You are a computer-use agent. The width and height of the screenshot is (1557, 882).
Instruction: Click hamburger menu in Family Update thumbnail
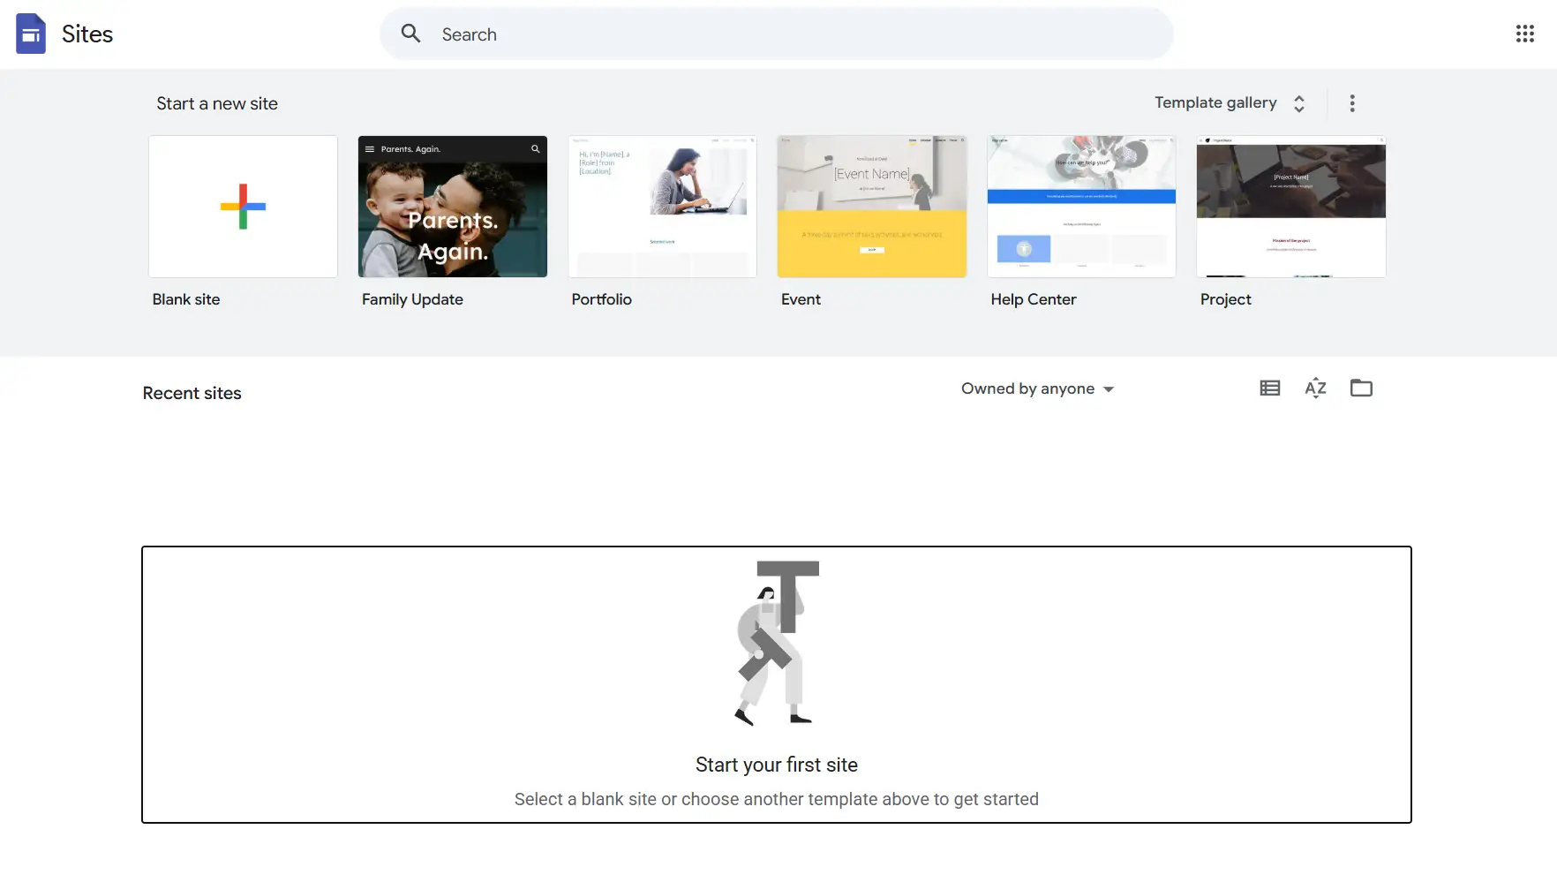370,149
